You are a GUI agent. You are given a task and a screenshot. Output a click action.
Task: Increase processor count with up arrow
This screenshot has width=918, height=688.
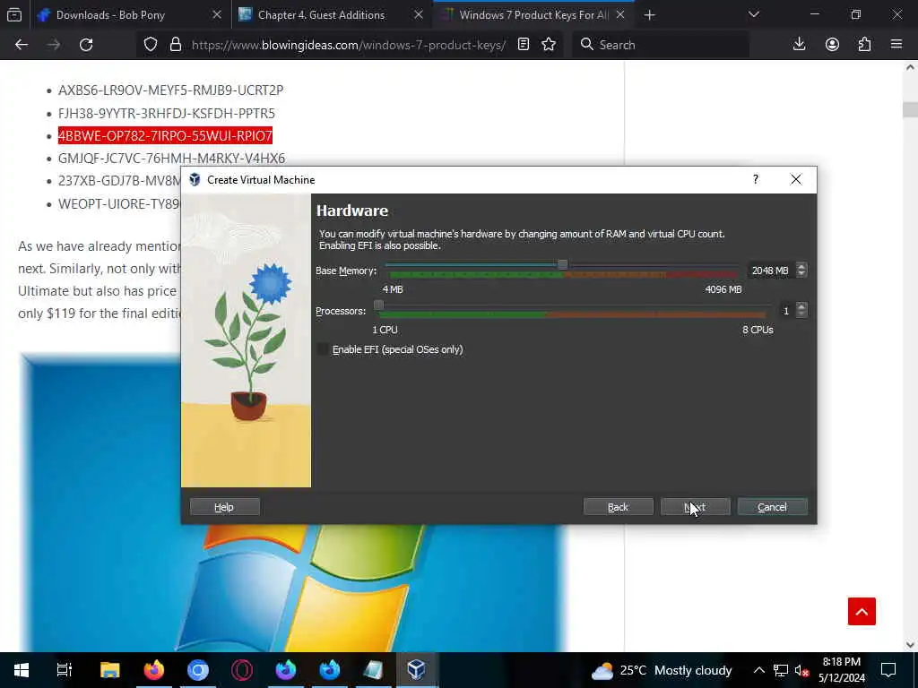801,306
